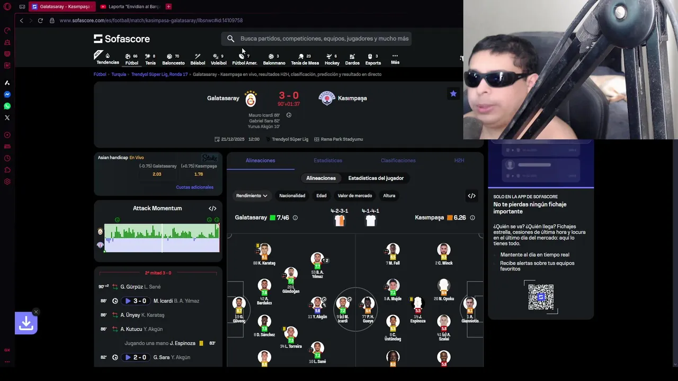Click the Turquía breadcrumb link
Screen dimensions: 678x381
pyautogui.click(x=119, y=75)
